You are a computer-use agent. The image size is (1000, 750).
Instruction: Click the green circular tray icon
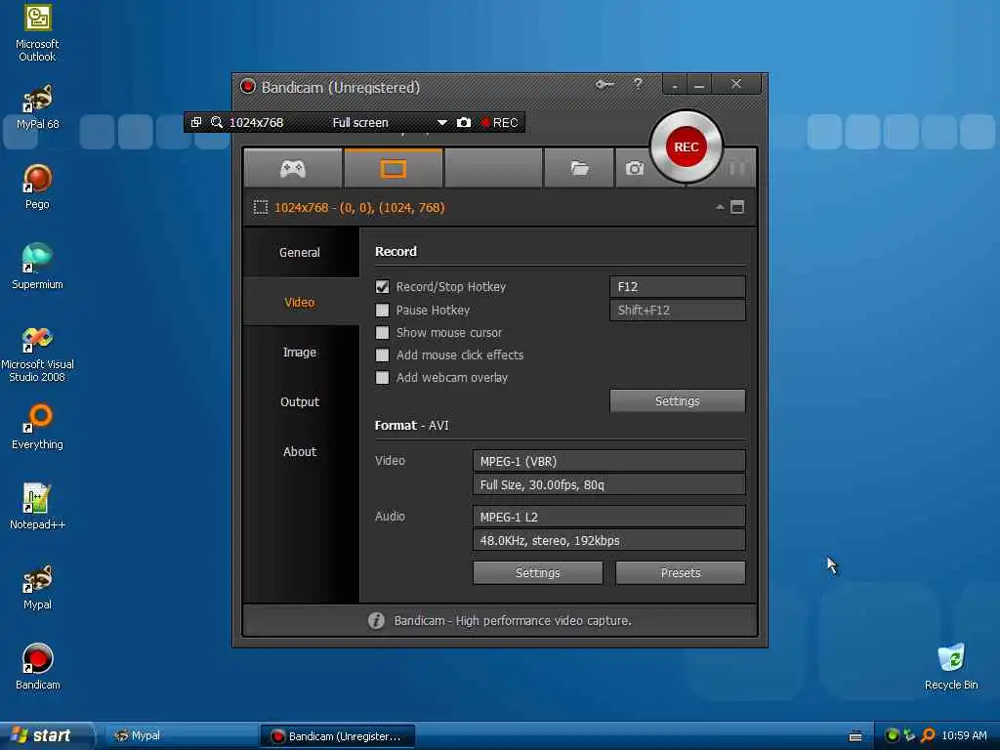point(893,735)
